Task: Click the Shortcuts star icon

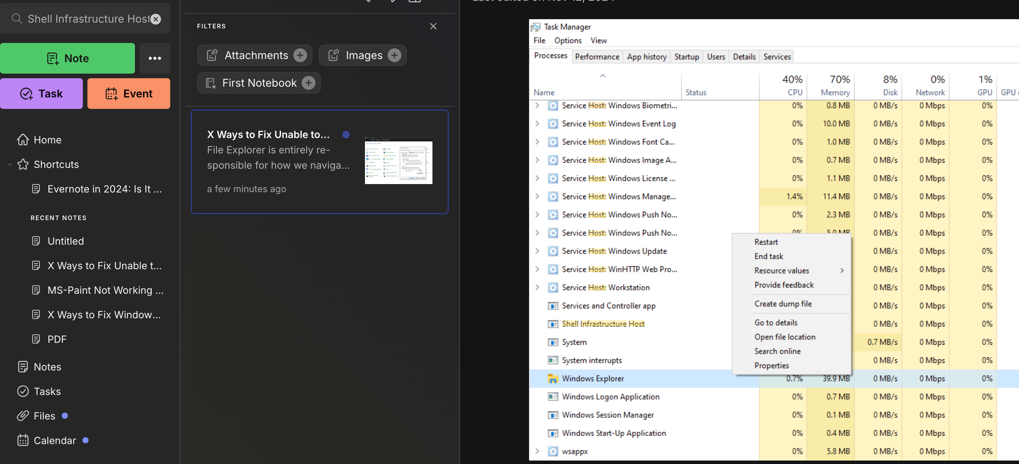Action: [23, 164]
